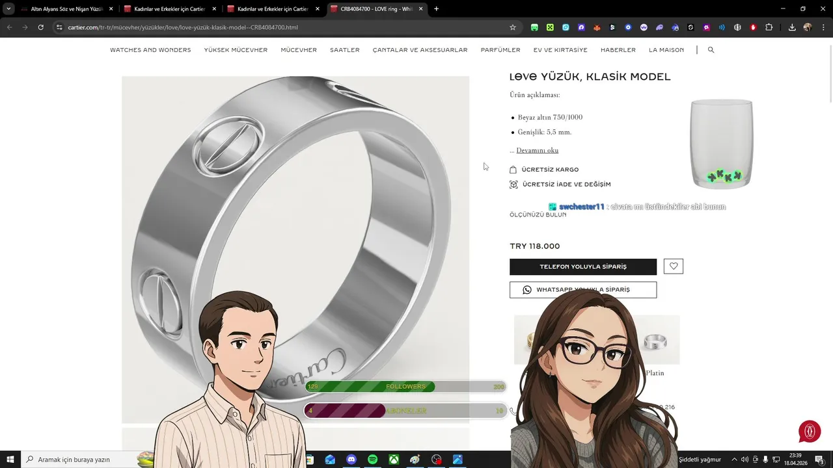Image resolution: width=833 pixels, height=468 pixels.
Task: Open the mail app on the taskbar
Action: pyautogui.click(x=330, y=460)
